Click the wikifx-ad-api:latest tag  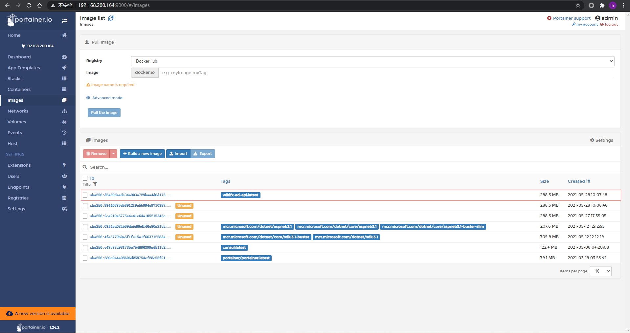point(240,195)
